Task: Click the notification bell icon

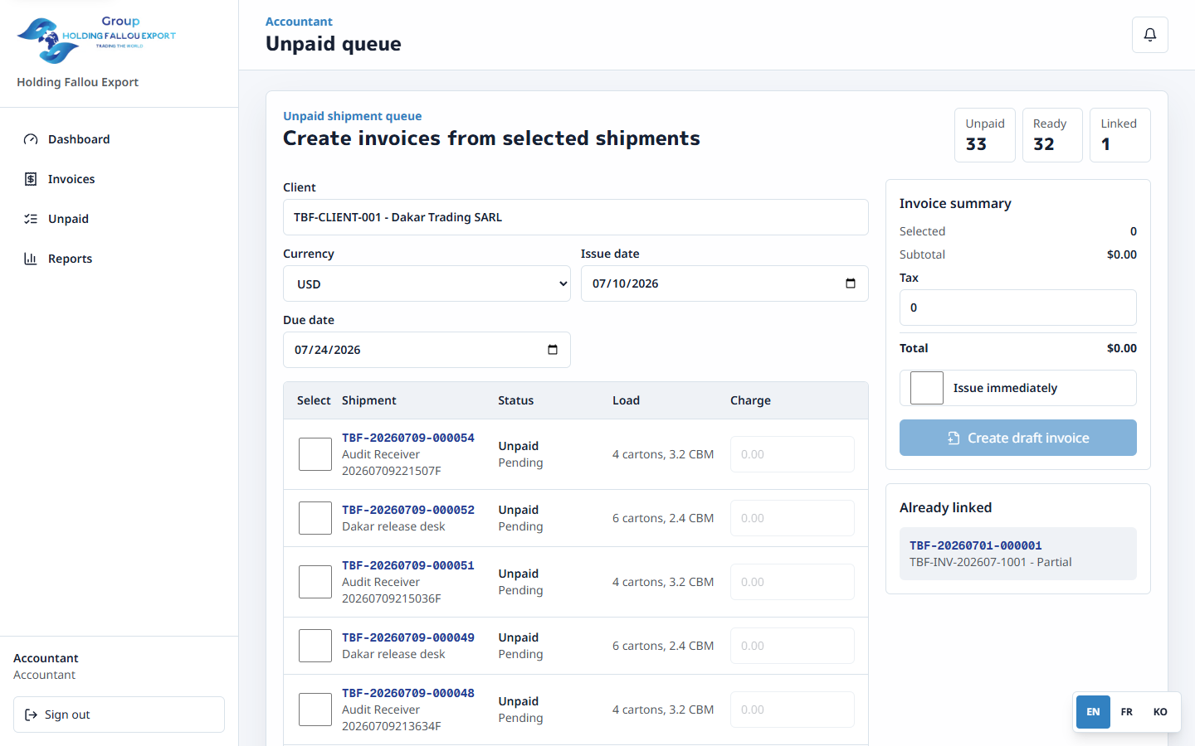Action: 1149,35
